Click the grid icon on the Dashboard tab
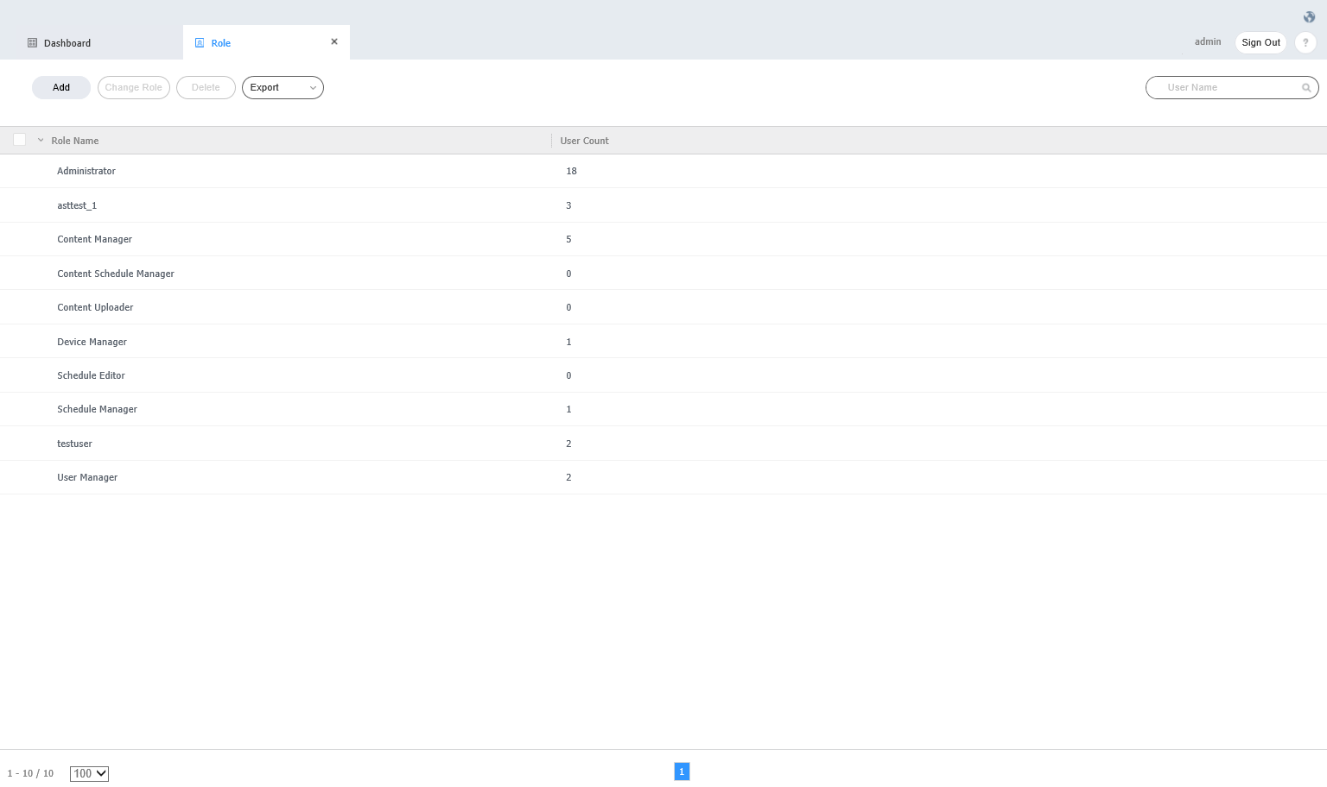1327x787 pixels. tap(32, 41)
